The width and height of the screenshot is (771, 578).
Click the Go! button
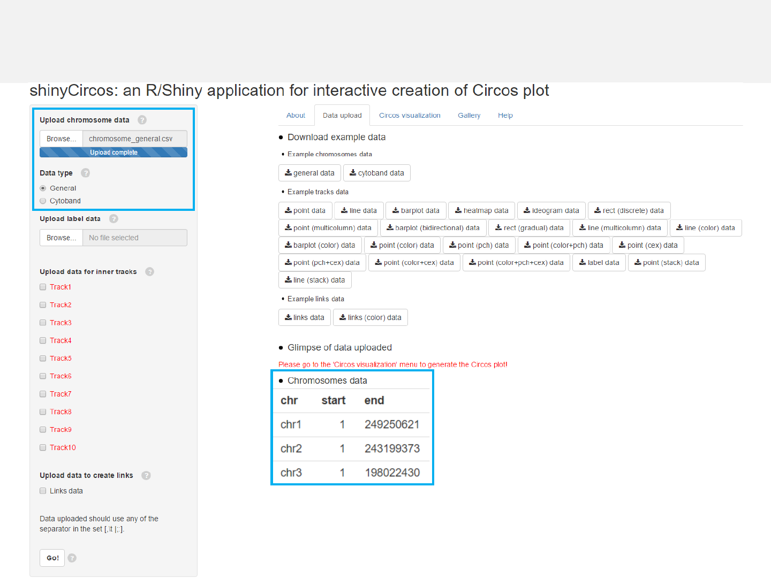pyautogui.click(x=52, y=558)
